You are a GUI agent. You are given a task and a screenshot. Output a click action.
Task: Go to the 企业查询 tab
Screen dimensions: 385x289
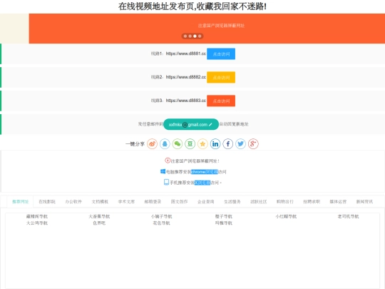[206, 202]
